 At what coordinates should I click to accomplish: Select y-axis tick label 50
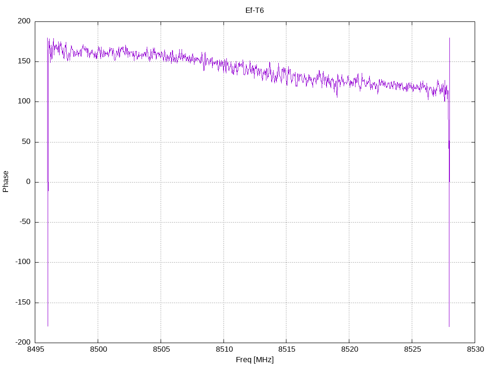[x=26, y=142]
